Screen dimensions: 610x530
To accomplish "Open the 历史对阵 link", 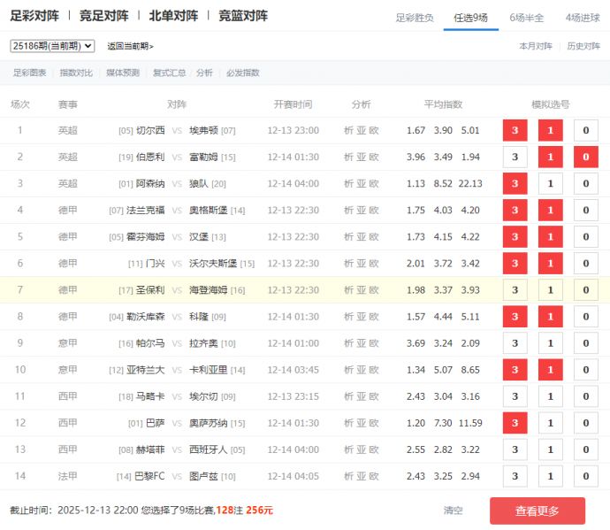I will point(583,46).
